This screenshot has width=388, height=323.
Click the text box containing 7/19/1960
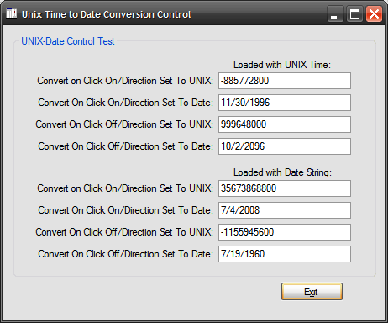click(x=285, y=254)
